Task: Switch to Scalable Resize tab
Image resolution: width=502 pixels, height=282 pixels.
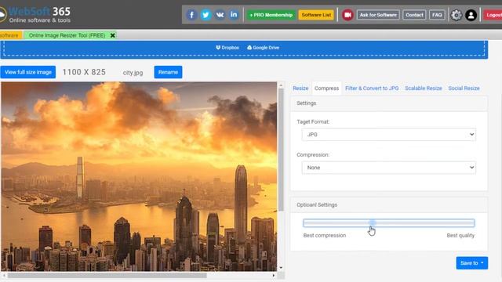Action: [424, 89]
